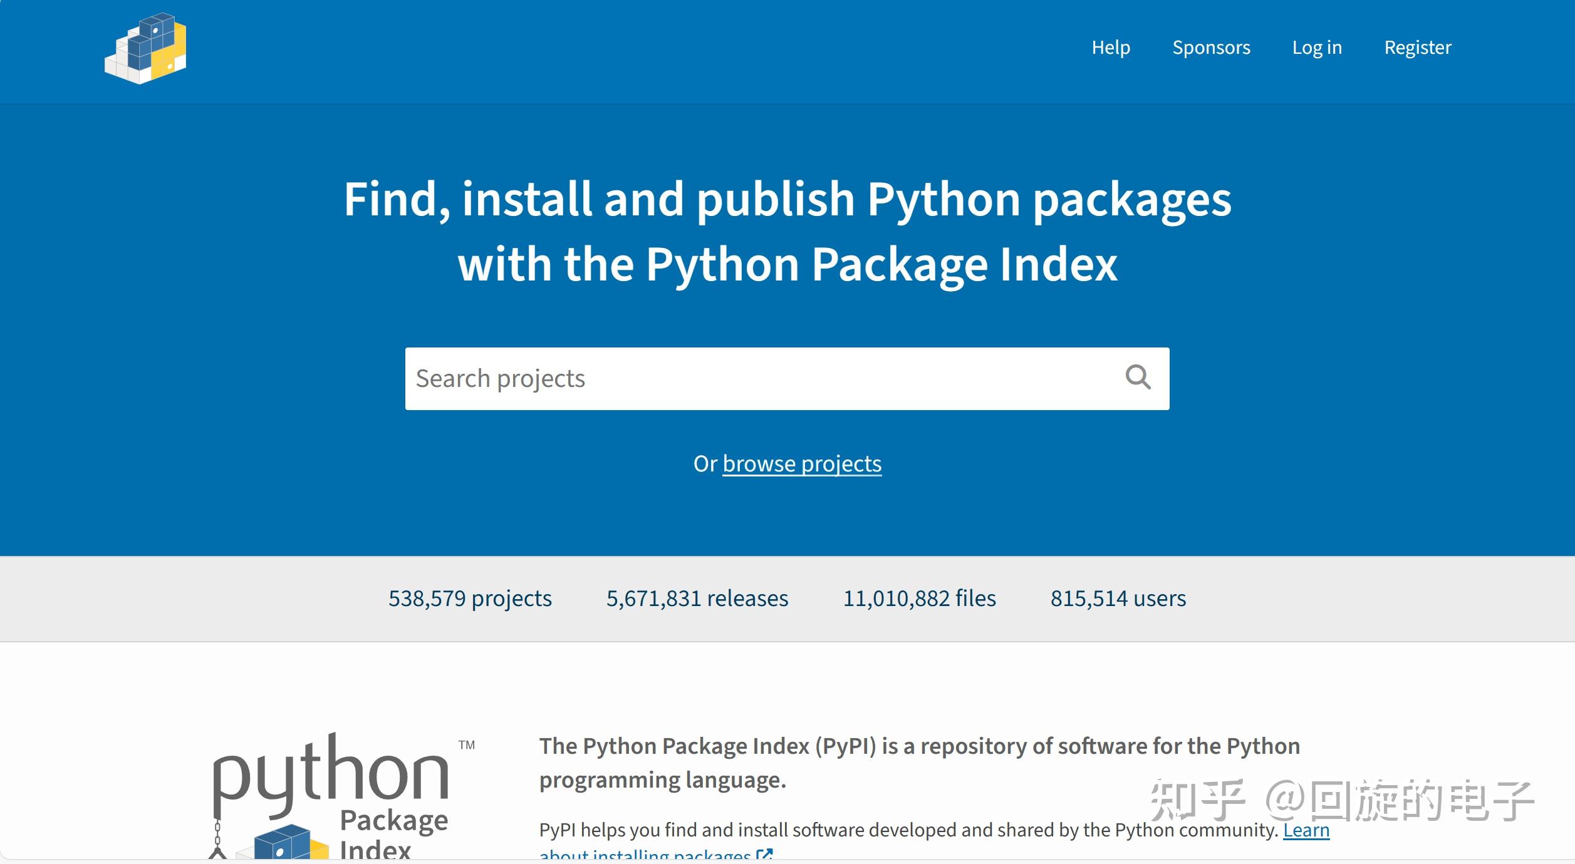Select the 5,671,831 releases statistic
The width and height of the screenshot is (1575, 864).
click(697, 599)
